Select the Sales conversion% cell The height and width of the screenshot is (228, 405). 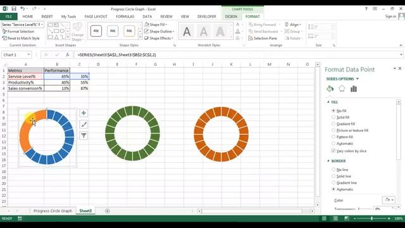25,89
